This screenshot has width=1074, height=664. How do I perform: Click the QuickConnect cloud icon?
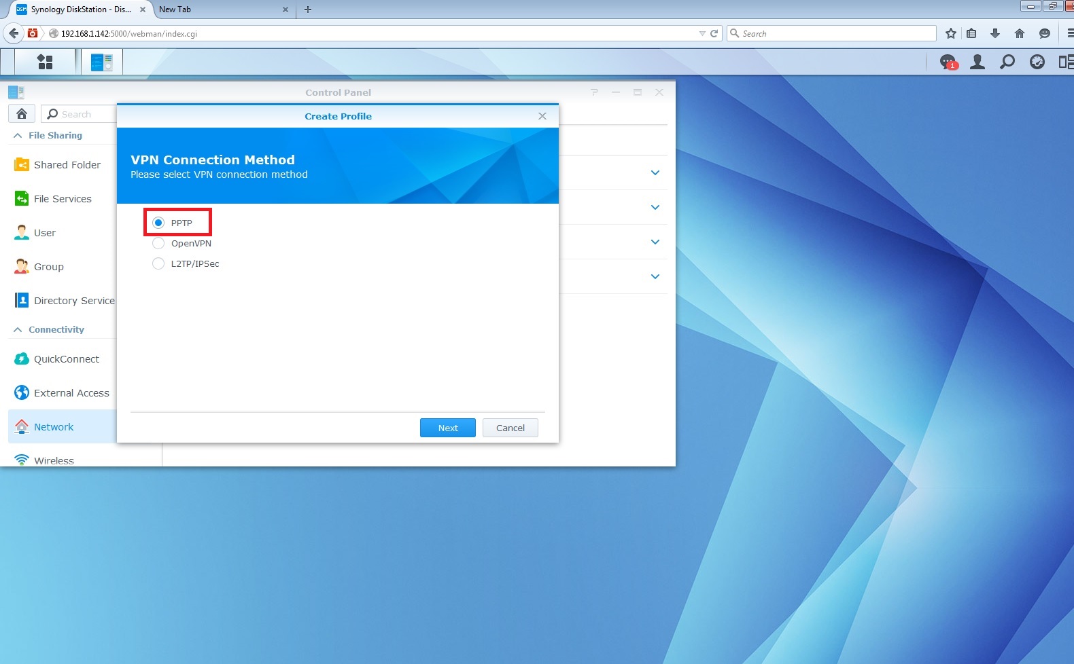click(22, 358)
